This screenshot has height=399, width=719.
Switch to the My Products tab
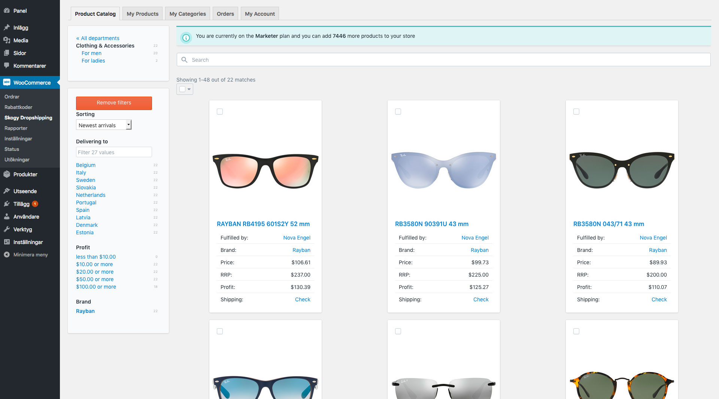[142, 14]
